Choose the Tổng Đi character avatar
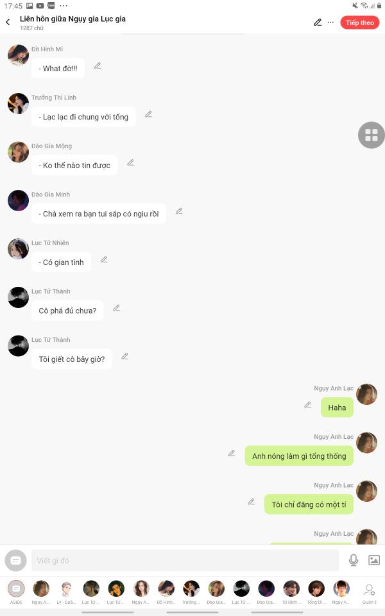Screen dimensions: 385x616 coord(316,592)
